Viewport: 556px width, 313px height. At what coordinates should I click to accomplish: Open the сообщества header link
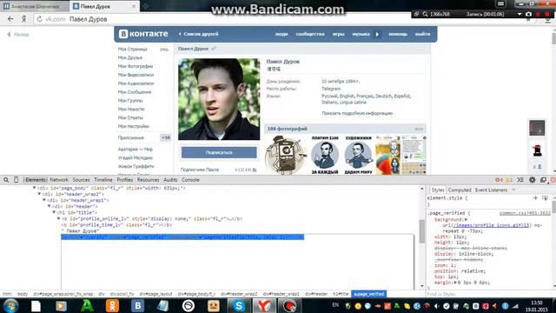pyautogui.click(x=310, y=34)
